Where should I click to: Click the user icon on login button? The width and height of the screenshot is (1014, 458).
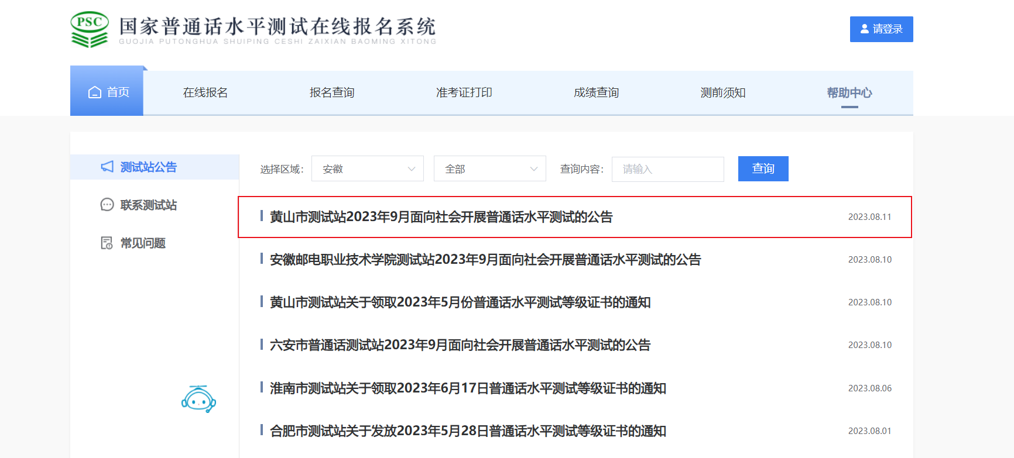[865, 29]
